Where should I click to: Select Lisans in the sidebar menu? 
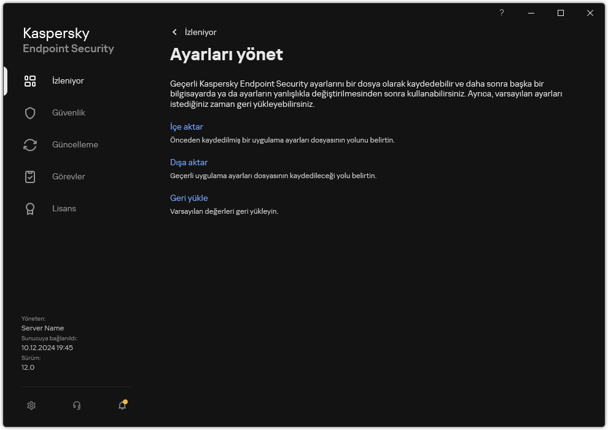(x=63, y=208)
